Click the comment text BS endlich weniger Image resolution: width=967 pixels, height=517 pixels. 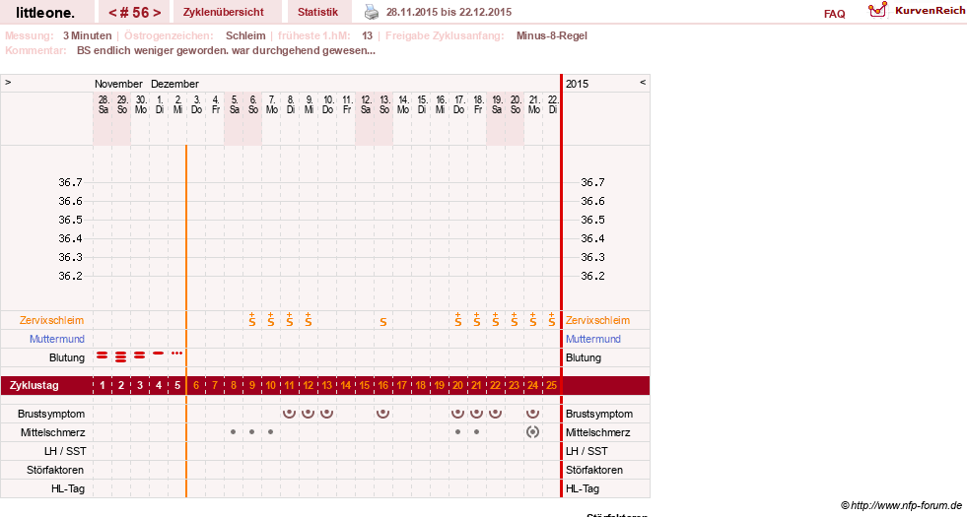click(x=226, y=50)
